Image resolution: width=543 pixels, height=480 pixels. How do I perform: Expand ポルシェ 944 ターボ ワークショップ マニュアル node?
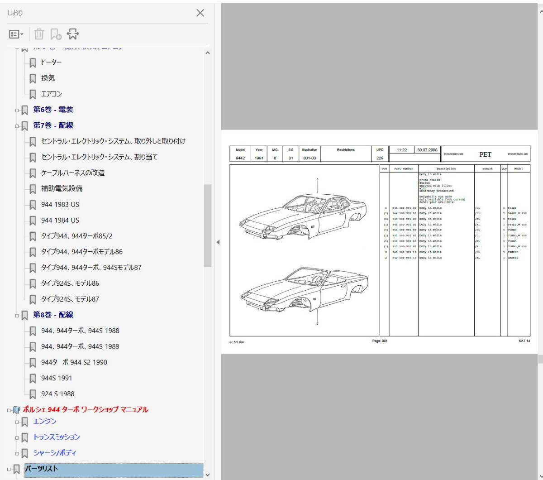9,410
